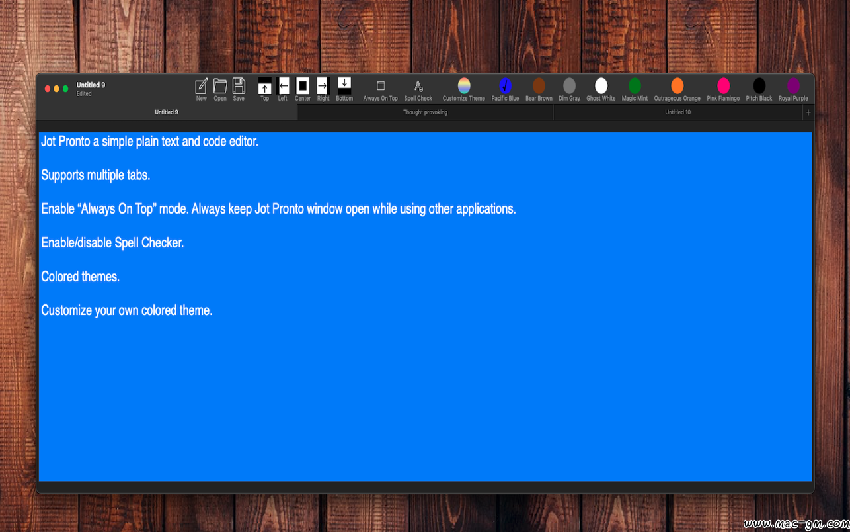
Task: Open a file using the Open folder icon
Action: click(x=220, y=86)
